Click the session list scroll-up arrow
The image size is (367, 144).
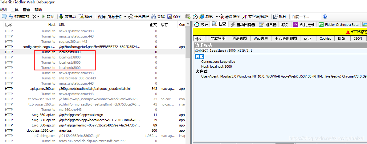click(188, 24)
